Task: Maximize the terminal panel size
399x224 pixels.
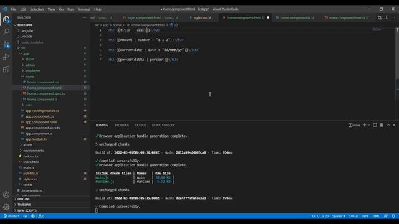Action: point(388,125)
